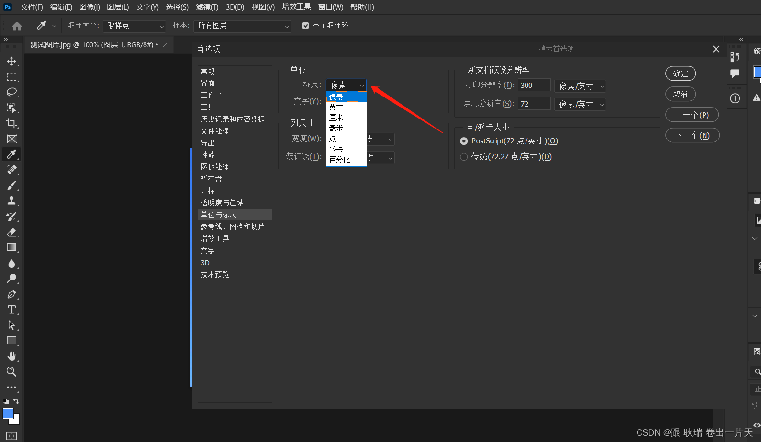This screenshot has width=761, height=442.
Task: Collapse the Rulers unit dropdown
Action: click(346, 85)
